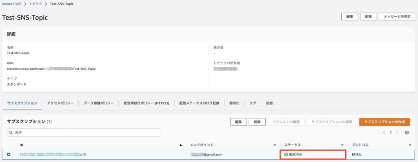
Task: Click the Test-SNS-Topic breadcrumb text
Action: pos(62,4)
